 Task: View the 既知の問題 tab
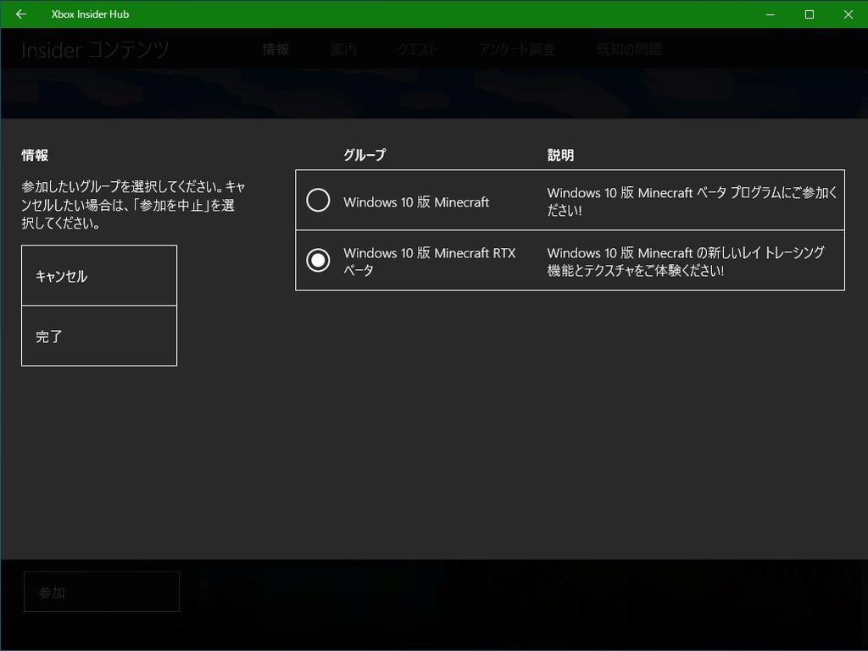tap(628, 49)
